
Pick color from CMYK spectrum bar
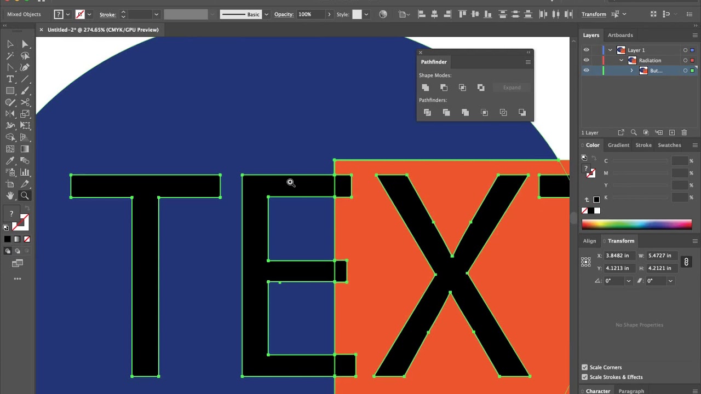(x=636, y=224)
